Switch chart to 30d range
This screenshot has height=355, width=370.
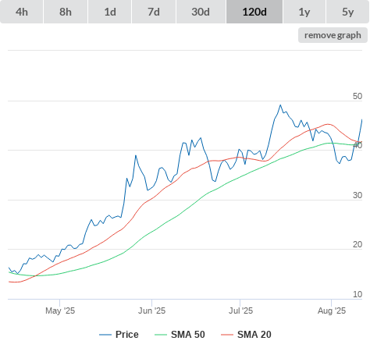pyautogui.click(x=201, y=12)
